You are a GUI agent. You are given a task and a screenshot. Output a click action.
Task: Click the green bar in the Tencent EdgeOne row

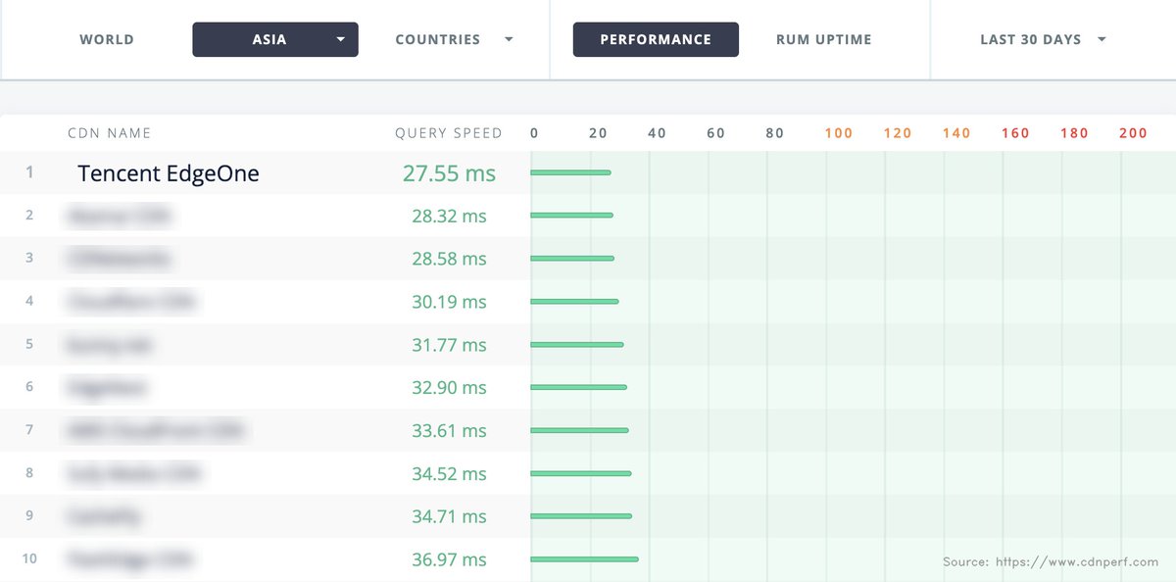coord(571,172)
